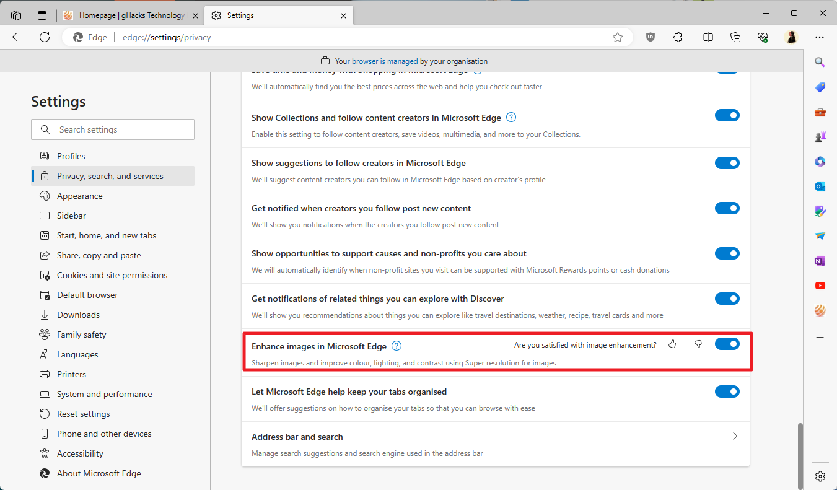Viewport: 837px width, 490px height.
Task: Open System and performance settings
Action: pyautogui.click(x=113, y=394)
